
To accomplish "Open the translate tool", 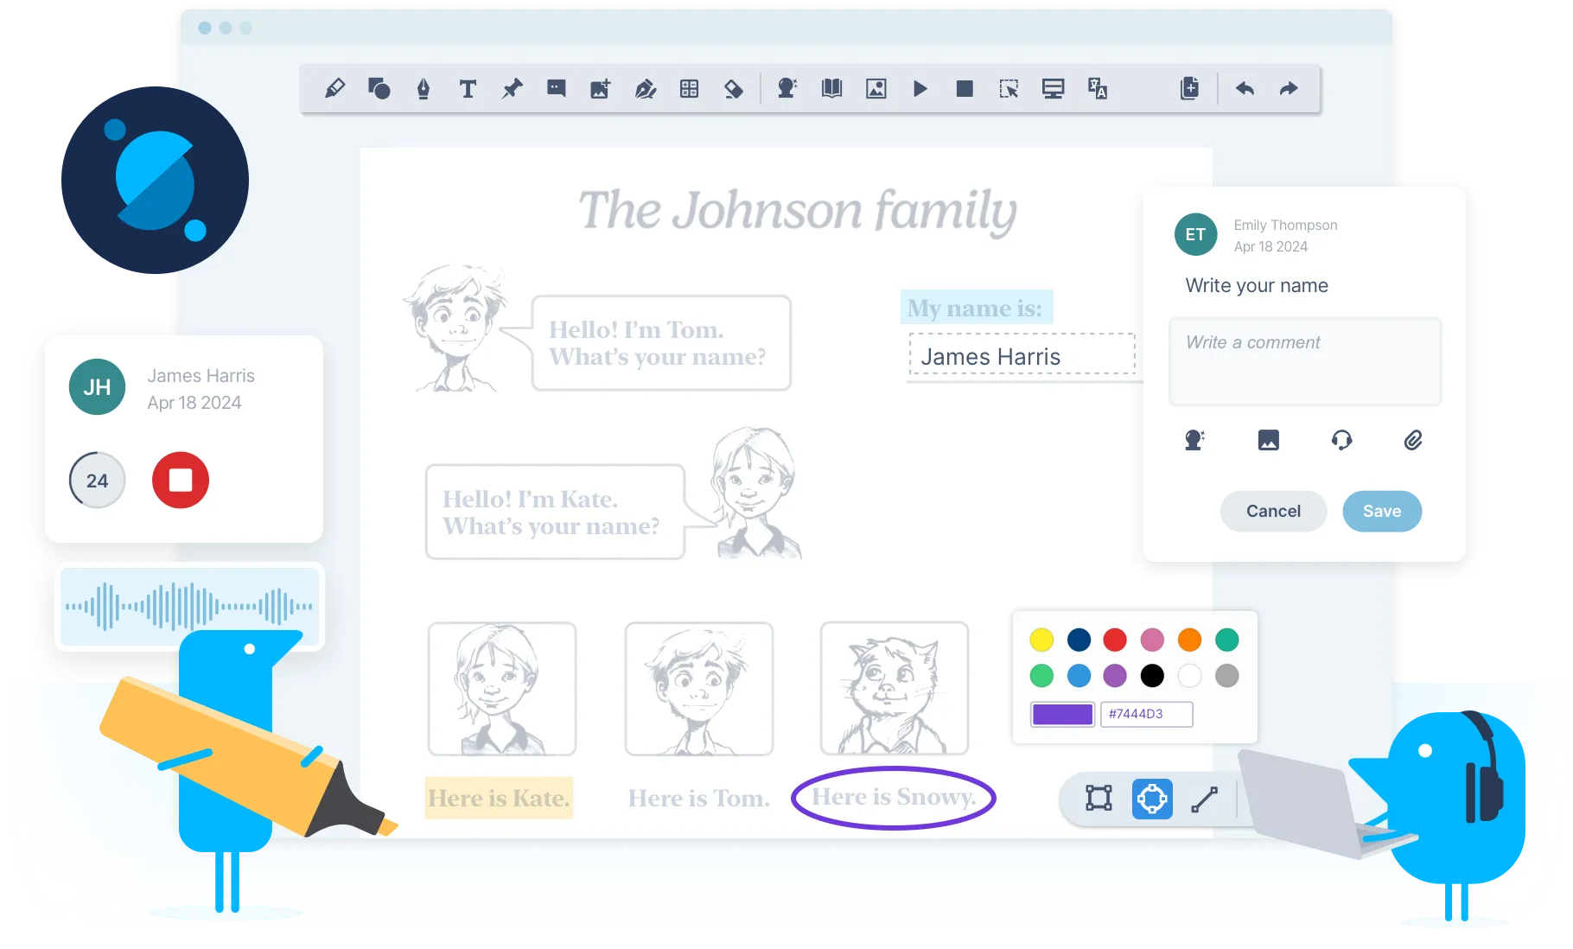I will pos(1098,88).
